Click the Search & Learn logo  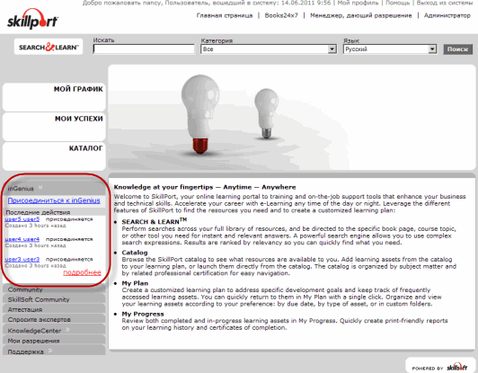coord(49,47)
